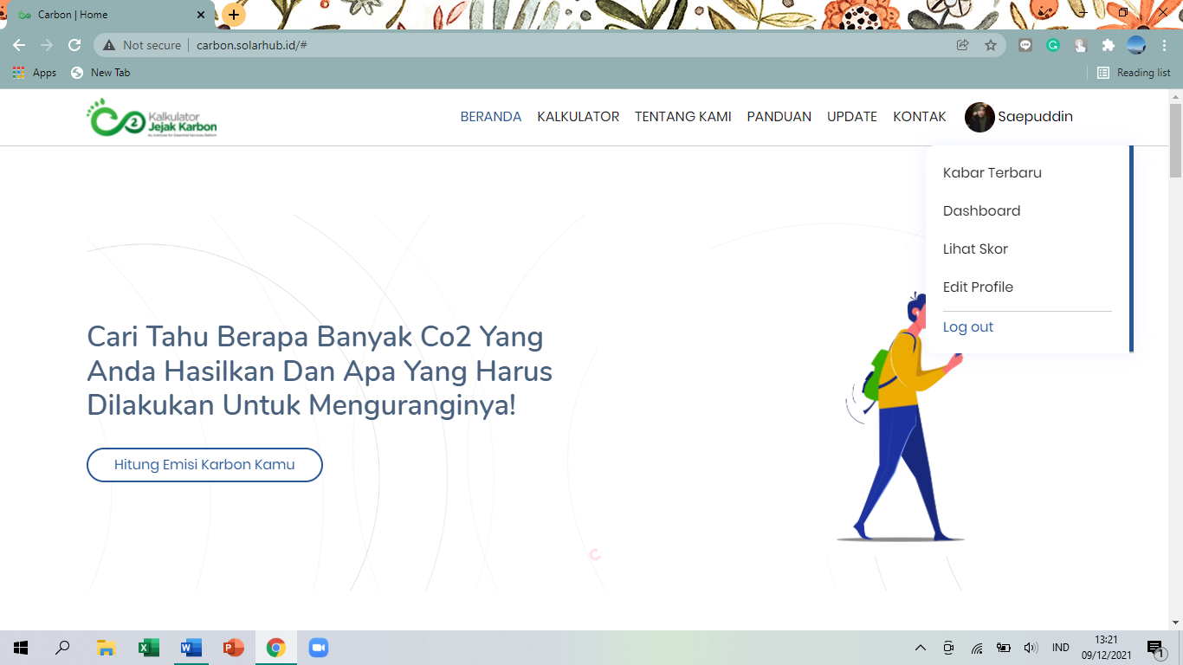Open PowerPoint from taskbar
1183x665 pixels.
[x=233, y=648]
